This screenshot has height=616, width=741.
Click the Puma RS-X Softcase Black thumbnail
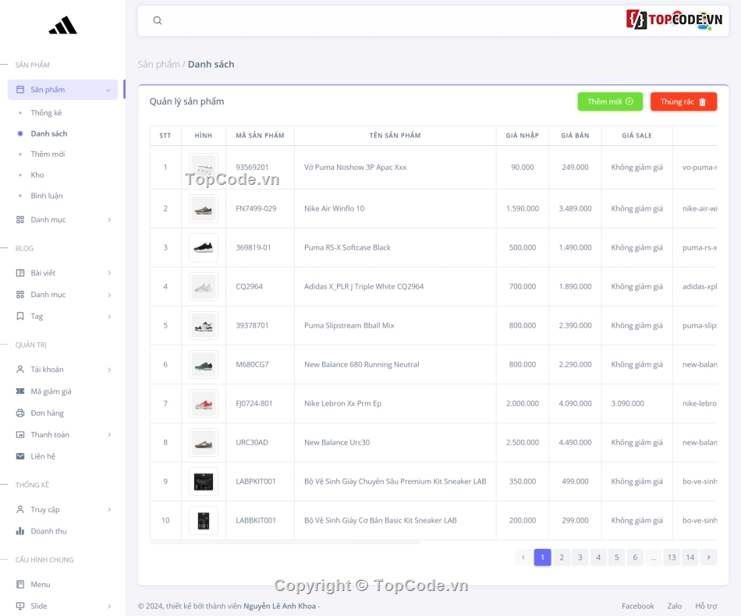204,247
